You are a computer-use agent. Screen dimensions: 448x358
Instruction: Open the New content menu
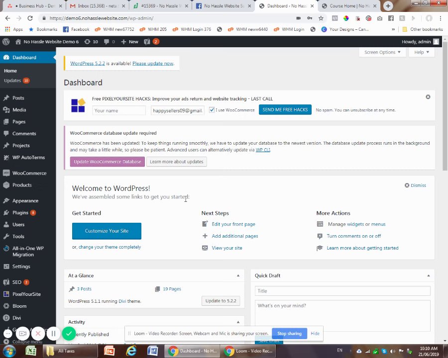click(x=130, y=42)
